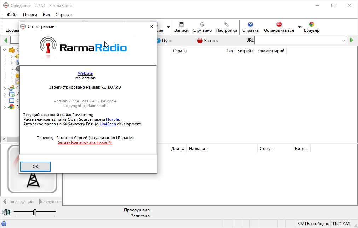Screen dimensions: 358x228
Task: Open the Un4Seen link
Action: click(108, 124)
